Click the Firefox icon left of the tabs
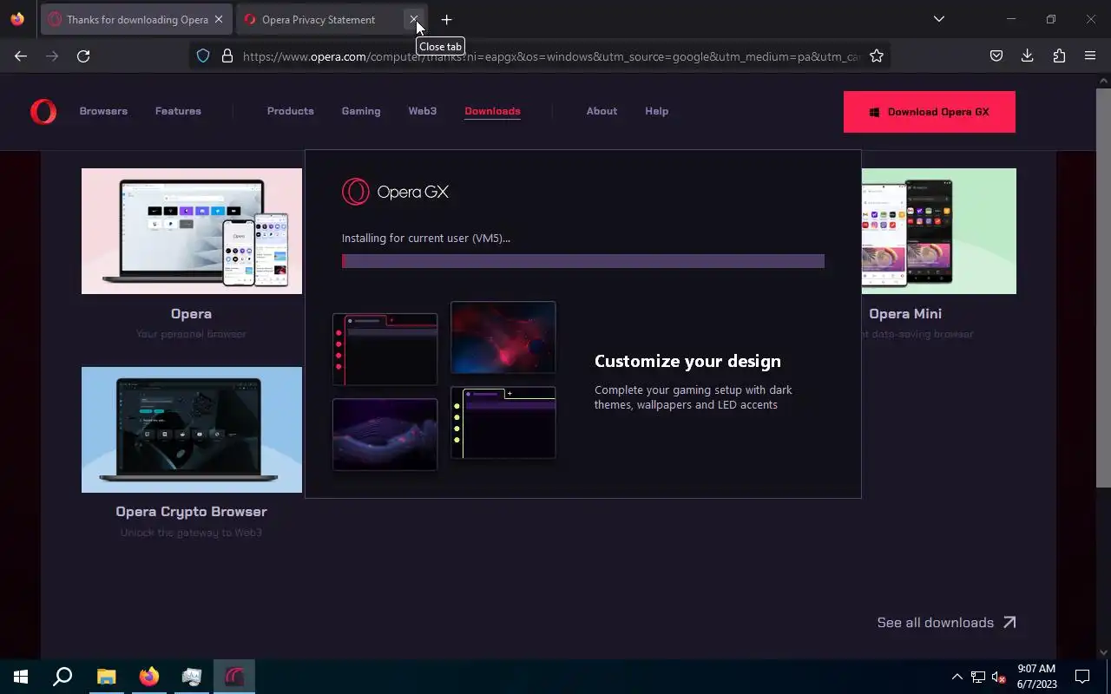Image resolution: width=1111 pixels, height=694 pixels. (17, 19)
